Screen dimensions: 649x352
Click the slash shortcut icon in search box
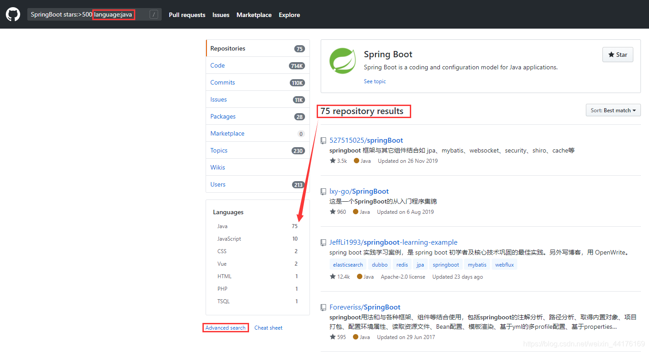154,15
